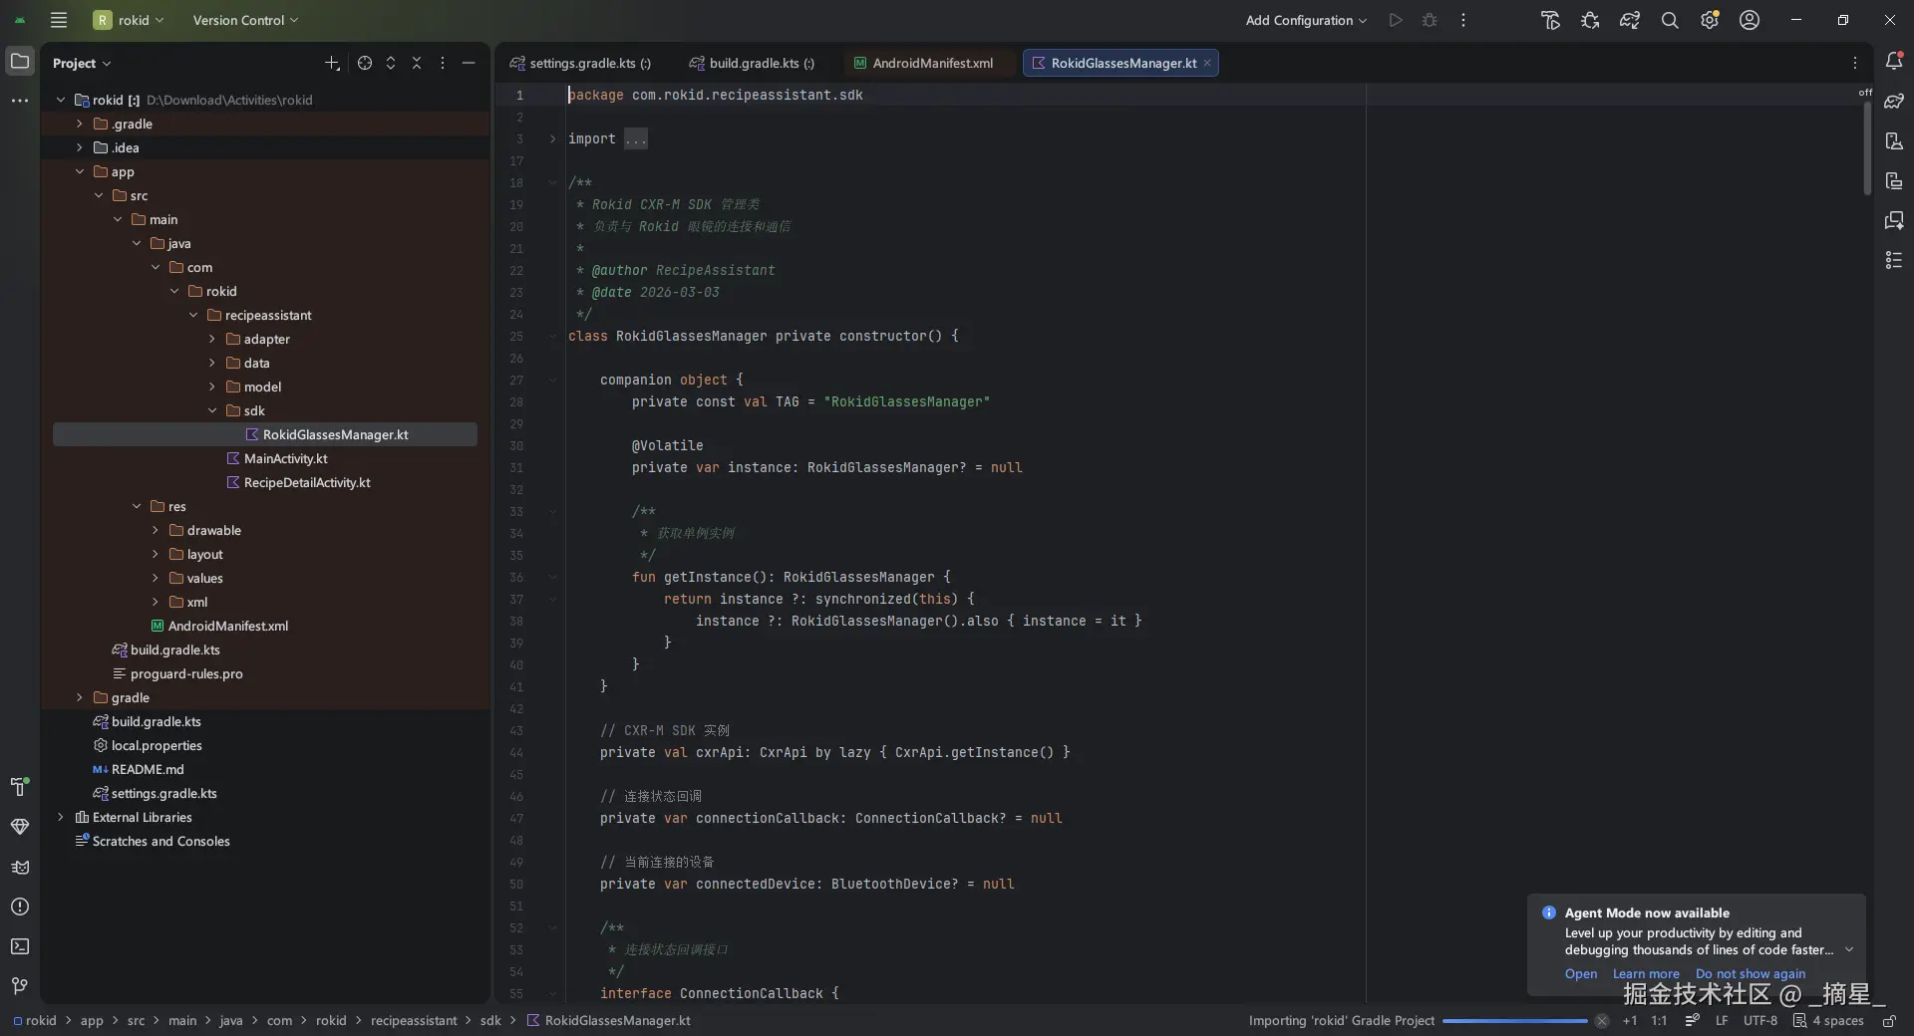Open the Add Configuration dropdown
This screenshot has width=1914, height=1036.
(1306, 20)
